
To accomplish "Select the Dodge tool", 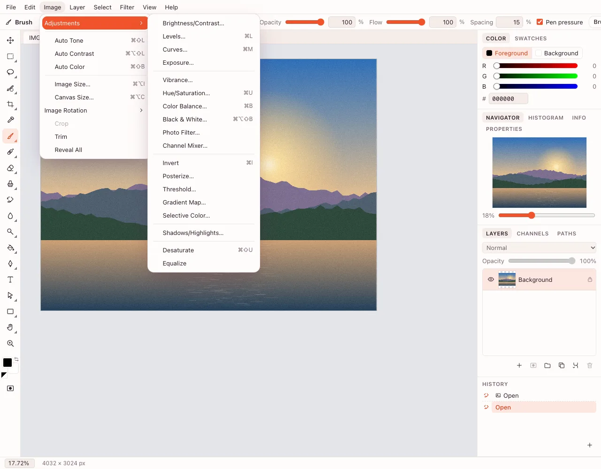I will tap(10, 232).
